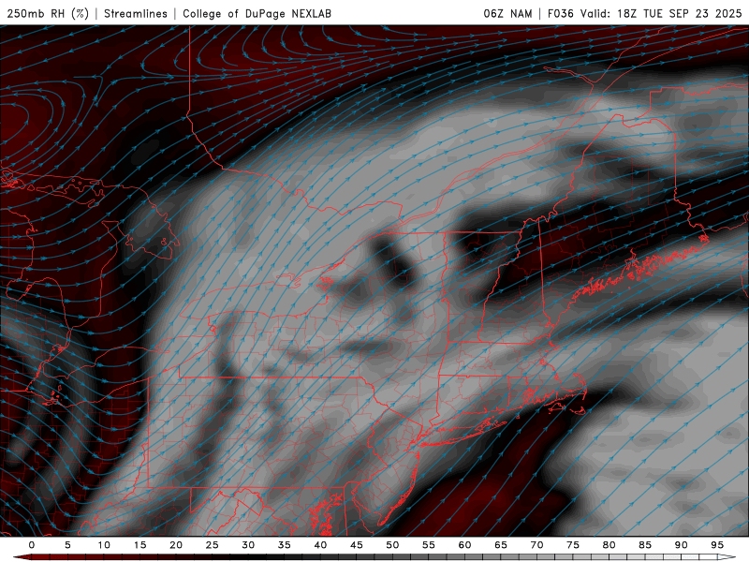The height and width of the screenshot is (562, 749).
Task: Click the "250mb RH (%)" title text
Action: pos(48,14)
